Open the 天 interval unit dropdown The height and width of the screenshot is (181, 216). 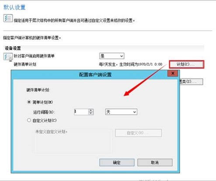[121, 112]
